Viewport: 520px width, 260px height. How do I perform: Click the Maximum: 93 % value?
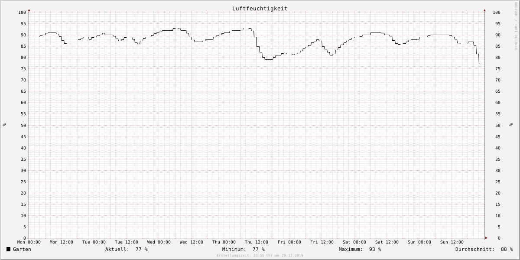360,249
